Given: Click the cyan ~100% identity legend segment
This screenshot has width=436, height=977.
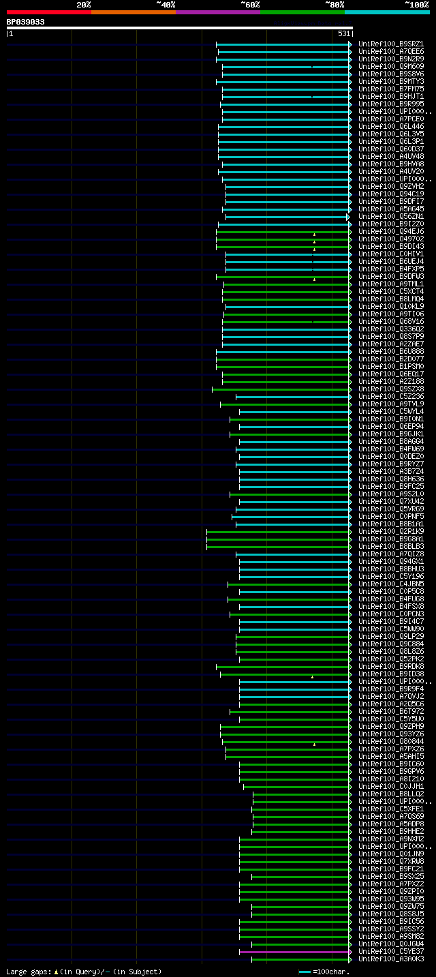Looking at the screenshot, I should (x=387, y=12).
